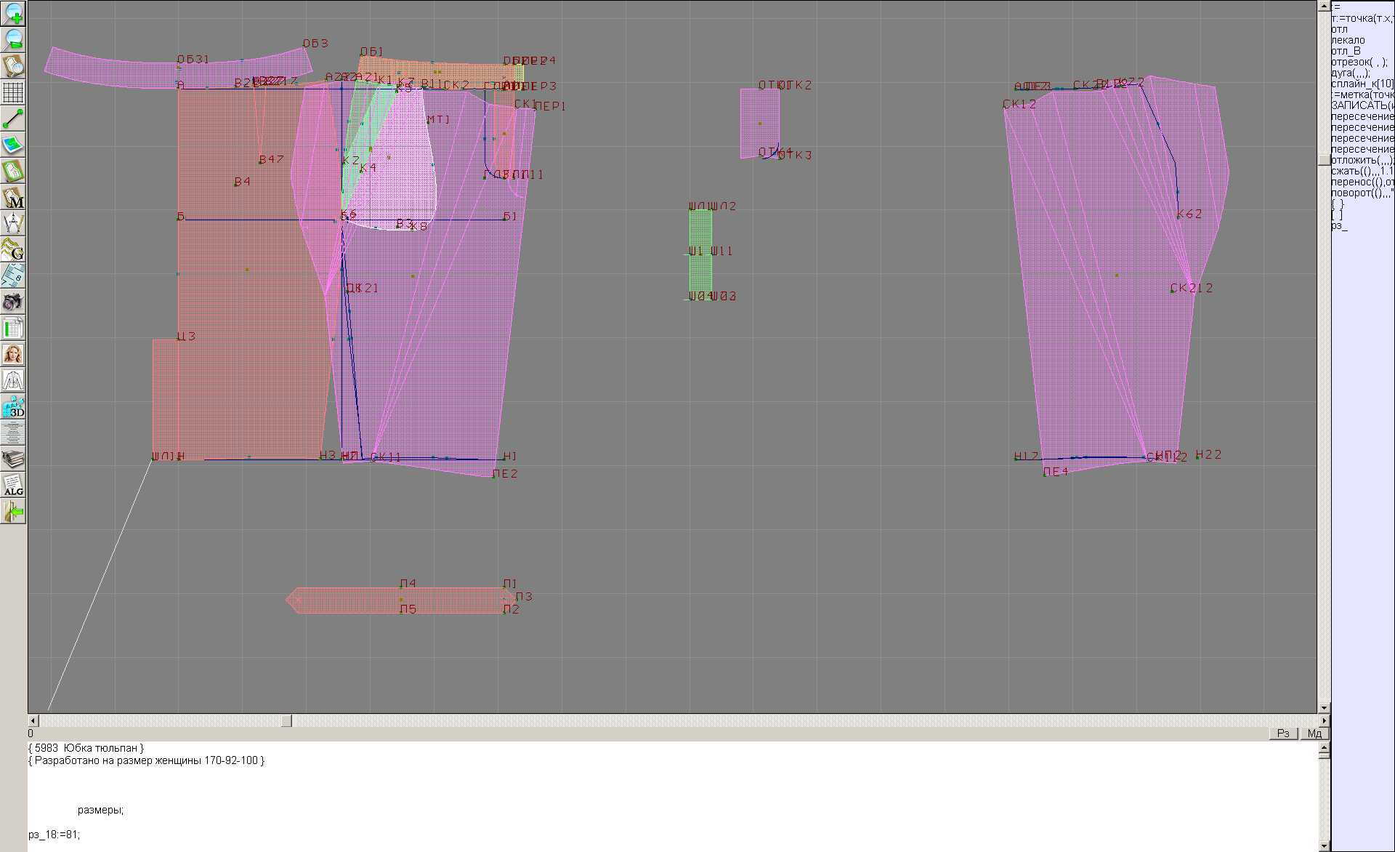Viewport: 1395px width, 852px height.
Task: Open the gradation G icon
Action: pyautogui.click(x=13, y=249)
